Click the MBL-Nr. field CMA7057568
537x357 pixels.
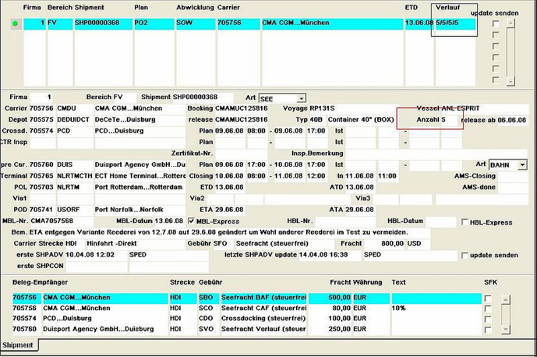pyautogui.click(x=62, y=220)
